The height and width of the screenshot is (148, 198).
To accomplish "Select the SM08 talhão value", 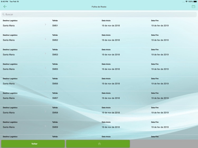I will coord(55,113).
